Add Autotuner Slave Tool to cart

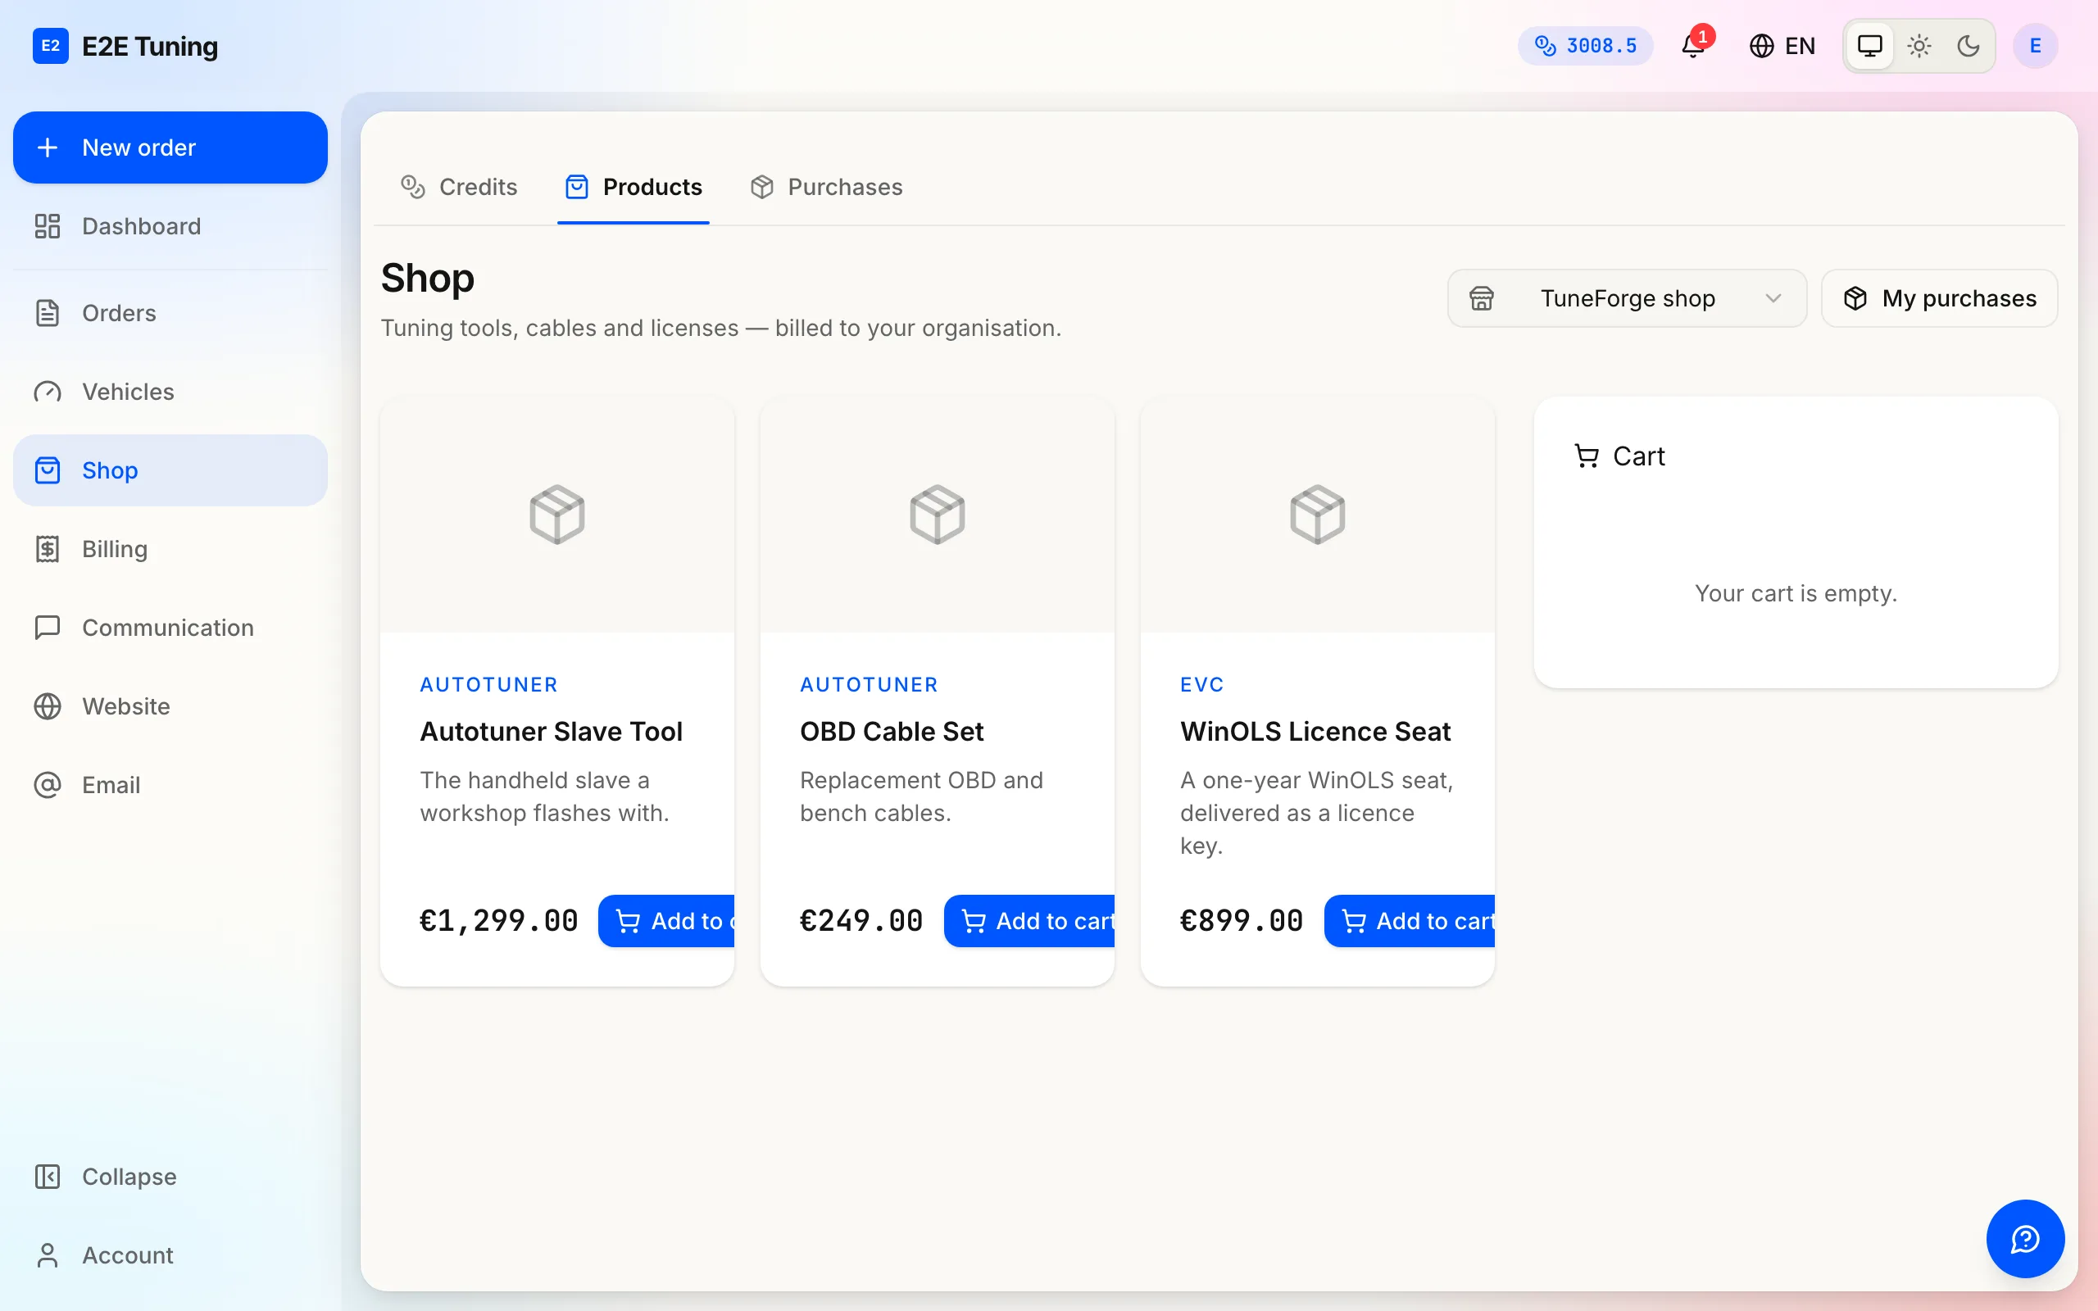point(666,921)
